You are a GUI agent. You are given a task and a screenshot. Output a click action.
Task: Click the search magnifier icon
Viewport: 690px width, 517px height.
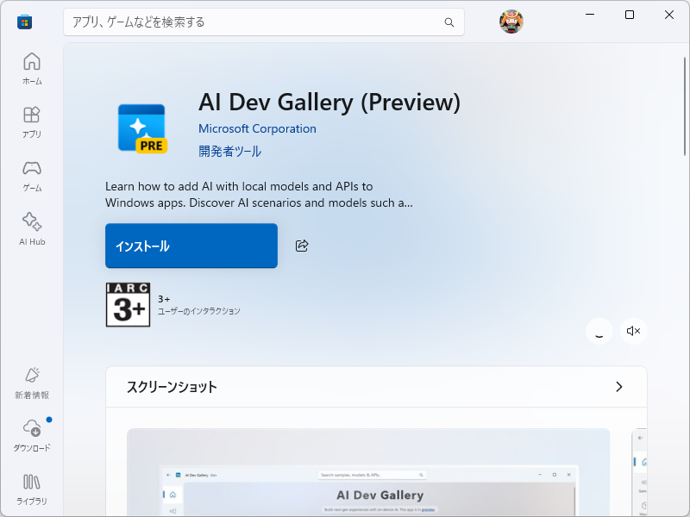[x=449, y=22]
